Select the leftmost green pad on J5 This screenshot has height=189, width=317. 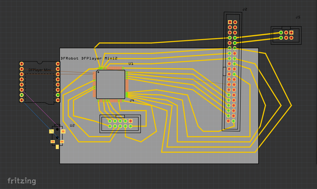click(x=281, y=33)
